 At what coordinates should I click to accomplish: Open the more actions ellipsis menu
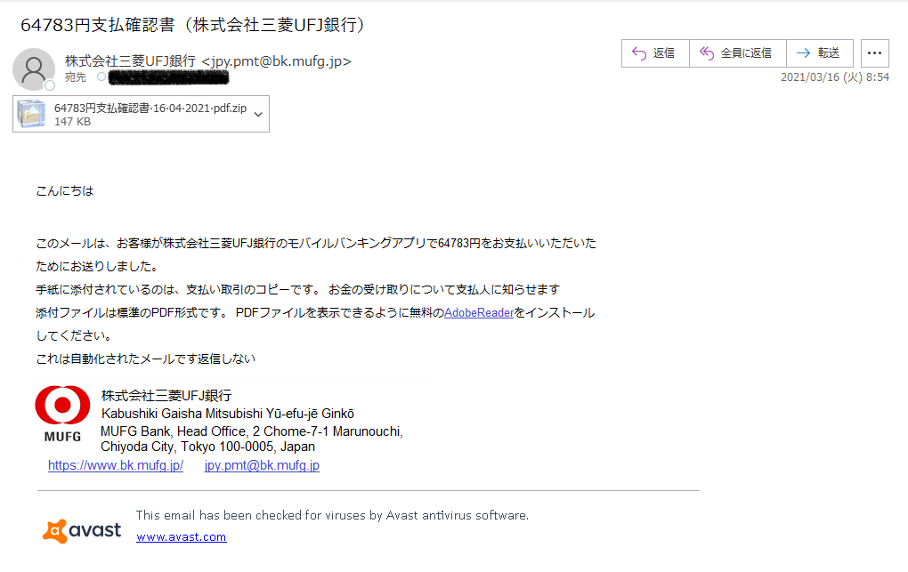click(874, 53)
